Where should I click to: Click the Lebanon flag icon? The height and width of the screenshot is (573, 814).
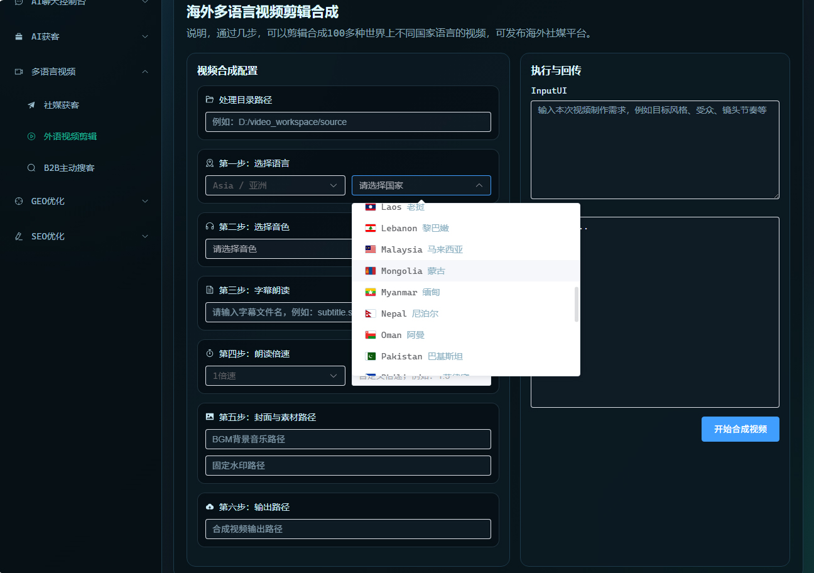[371, 228]
